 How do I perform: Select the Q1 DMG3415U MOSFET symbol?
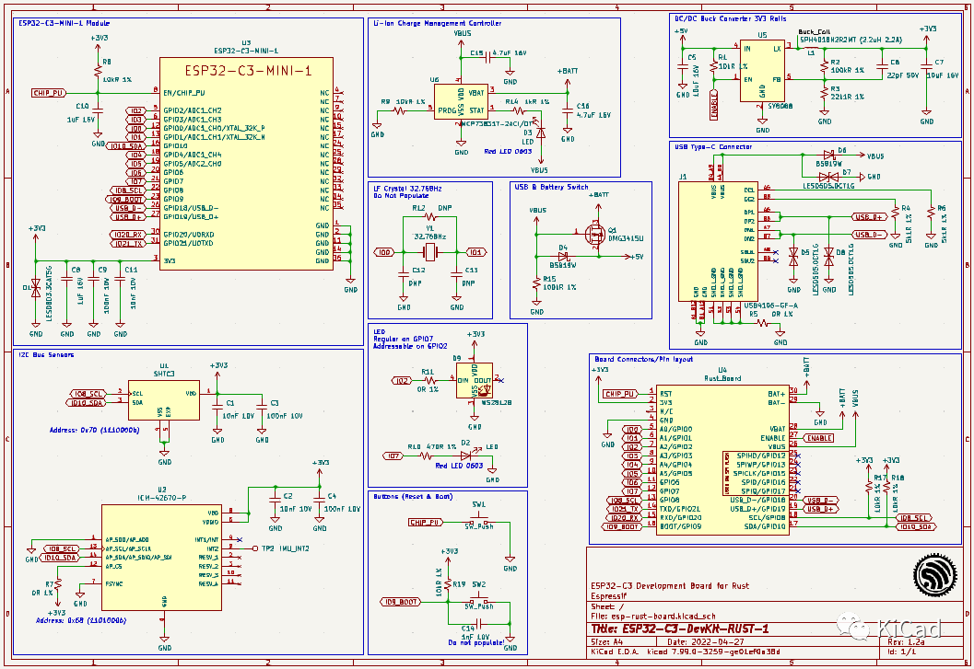595,235
